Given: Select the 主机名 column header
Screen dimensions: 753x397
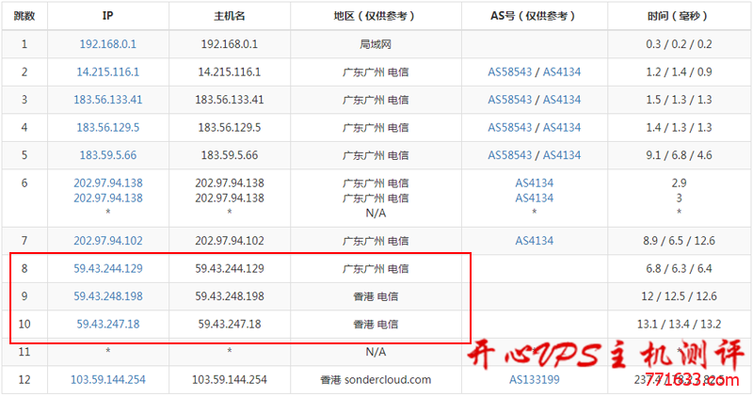Looking at the screenshot, I should pos(230,16).
